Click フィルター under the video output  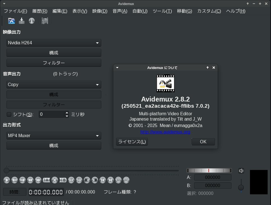(54, 63)
